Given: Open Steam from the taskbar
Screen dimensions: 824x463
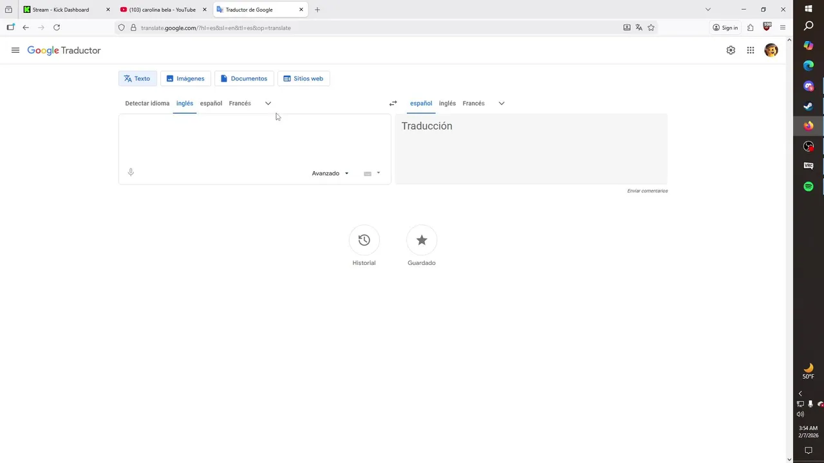Looking at the screenshot, I should pyautogui.click(x=809, y=106).
